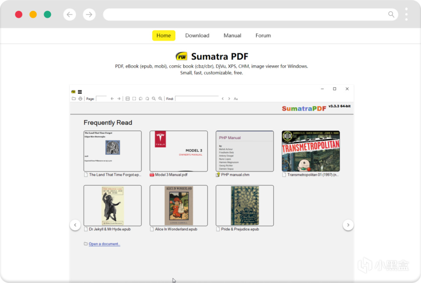Zoom out with the magnifier minus icon
Screen dimensions: 421x283
[x=154, y=99]
